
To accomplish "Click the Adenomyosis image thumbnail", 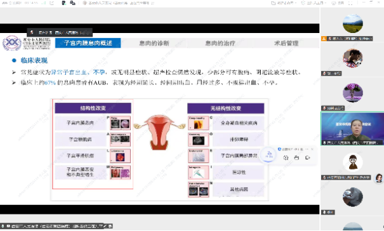I will tap(120, 140).
